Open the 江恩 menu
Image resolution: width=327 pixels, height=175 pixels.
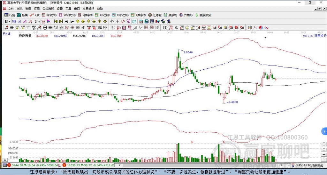pyautogui.click(x=37, y=9)
